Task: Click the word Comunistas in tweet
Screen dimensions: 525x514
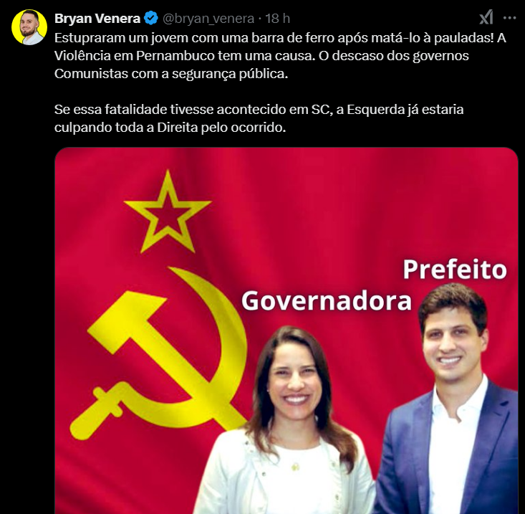Action: coord(91,74)
